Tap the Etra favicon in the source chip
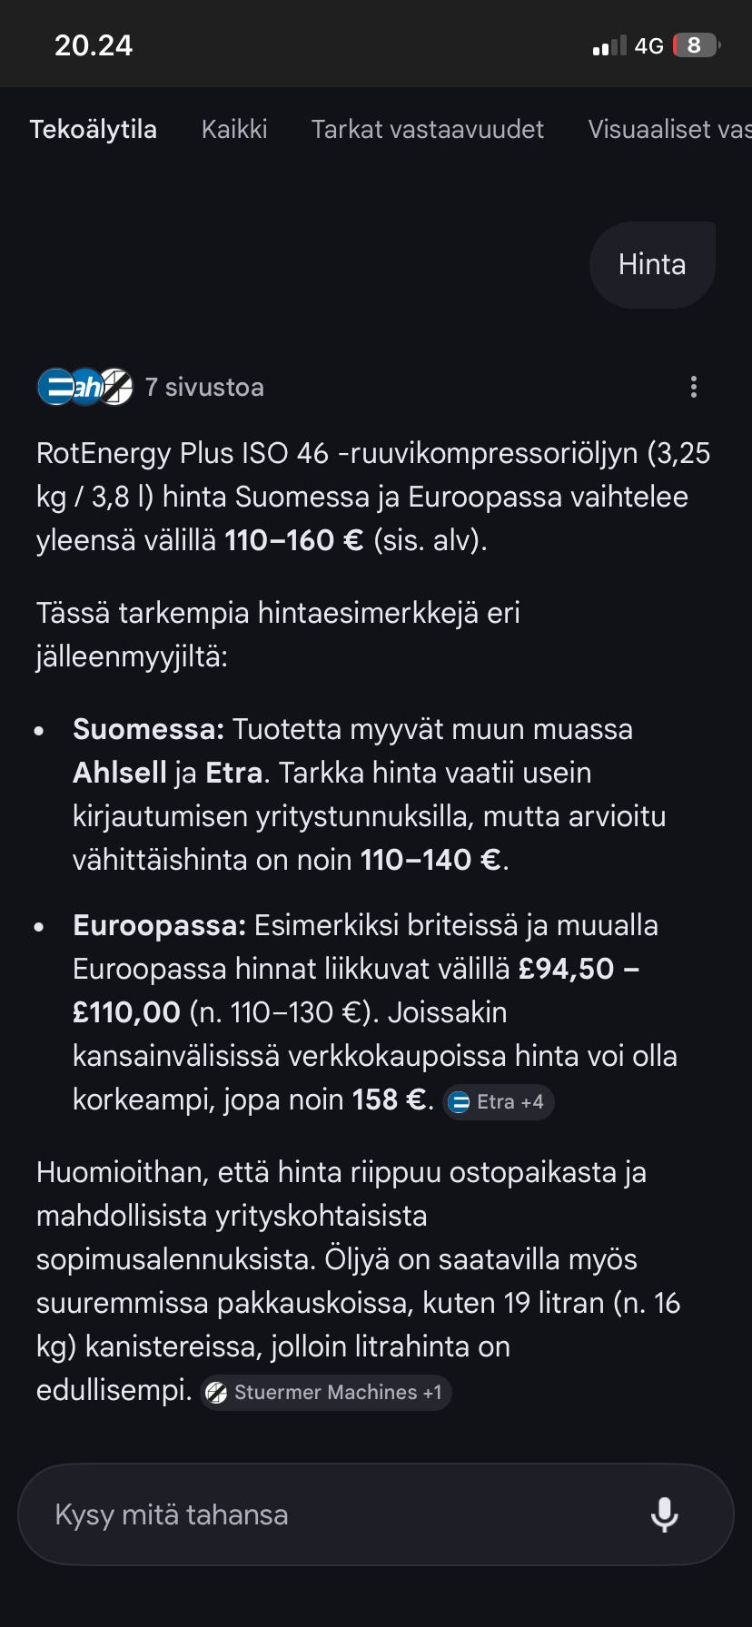Image resolution: width=752 pixels, height=1627 pixels. click(461, 1101)
